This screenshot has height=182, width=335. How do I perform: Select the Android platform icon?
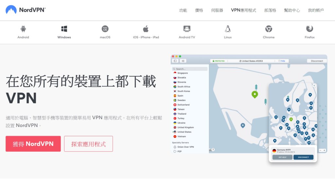(23, 29)
